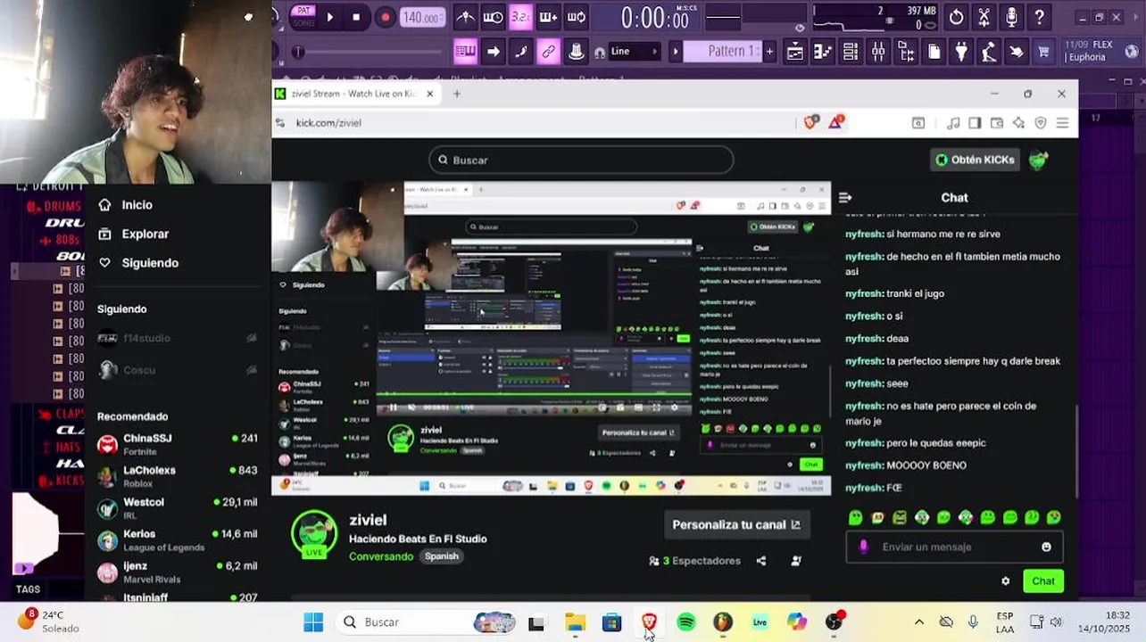Open the chat emoji picker smiley
Viewport: 1146px width, 642px height.
[x=1046, y=547]
